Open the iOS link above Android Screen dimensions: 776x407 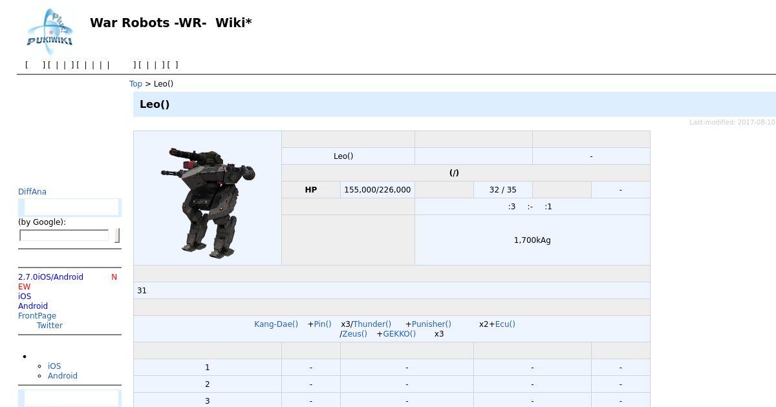[x=25, y=297]
